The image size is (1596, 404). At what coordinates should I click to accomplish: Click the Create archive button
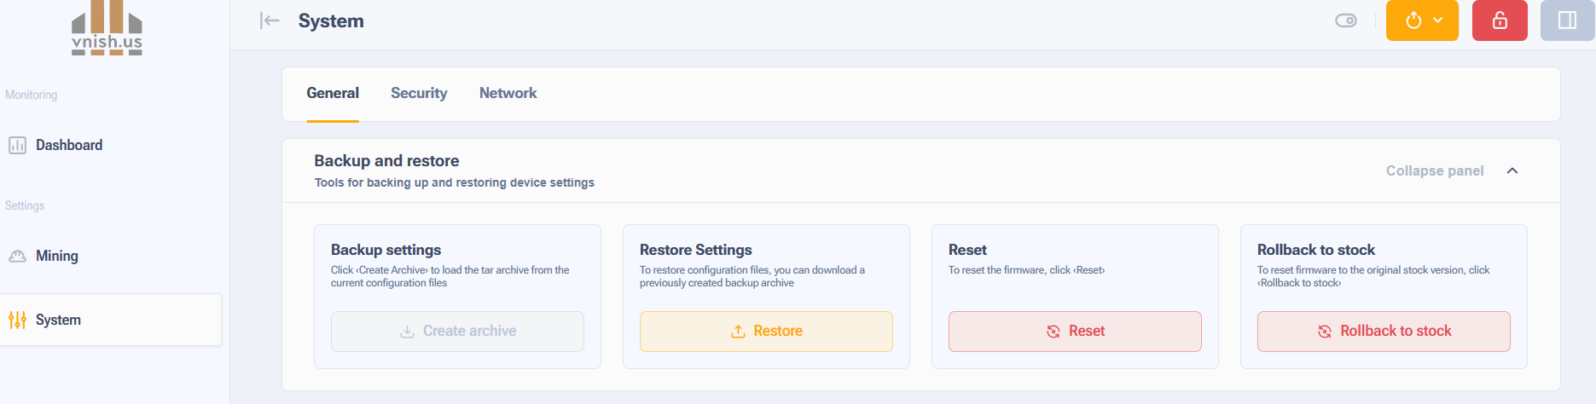coord(457,331)
